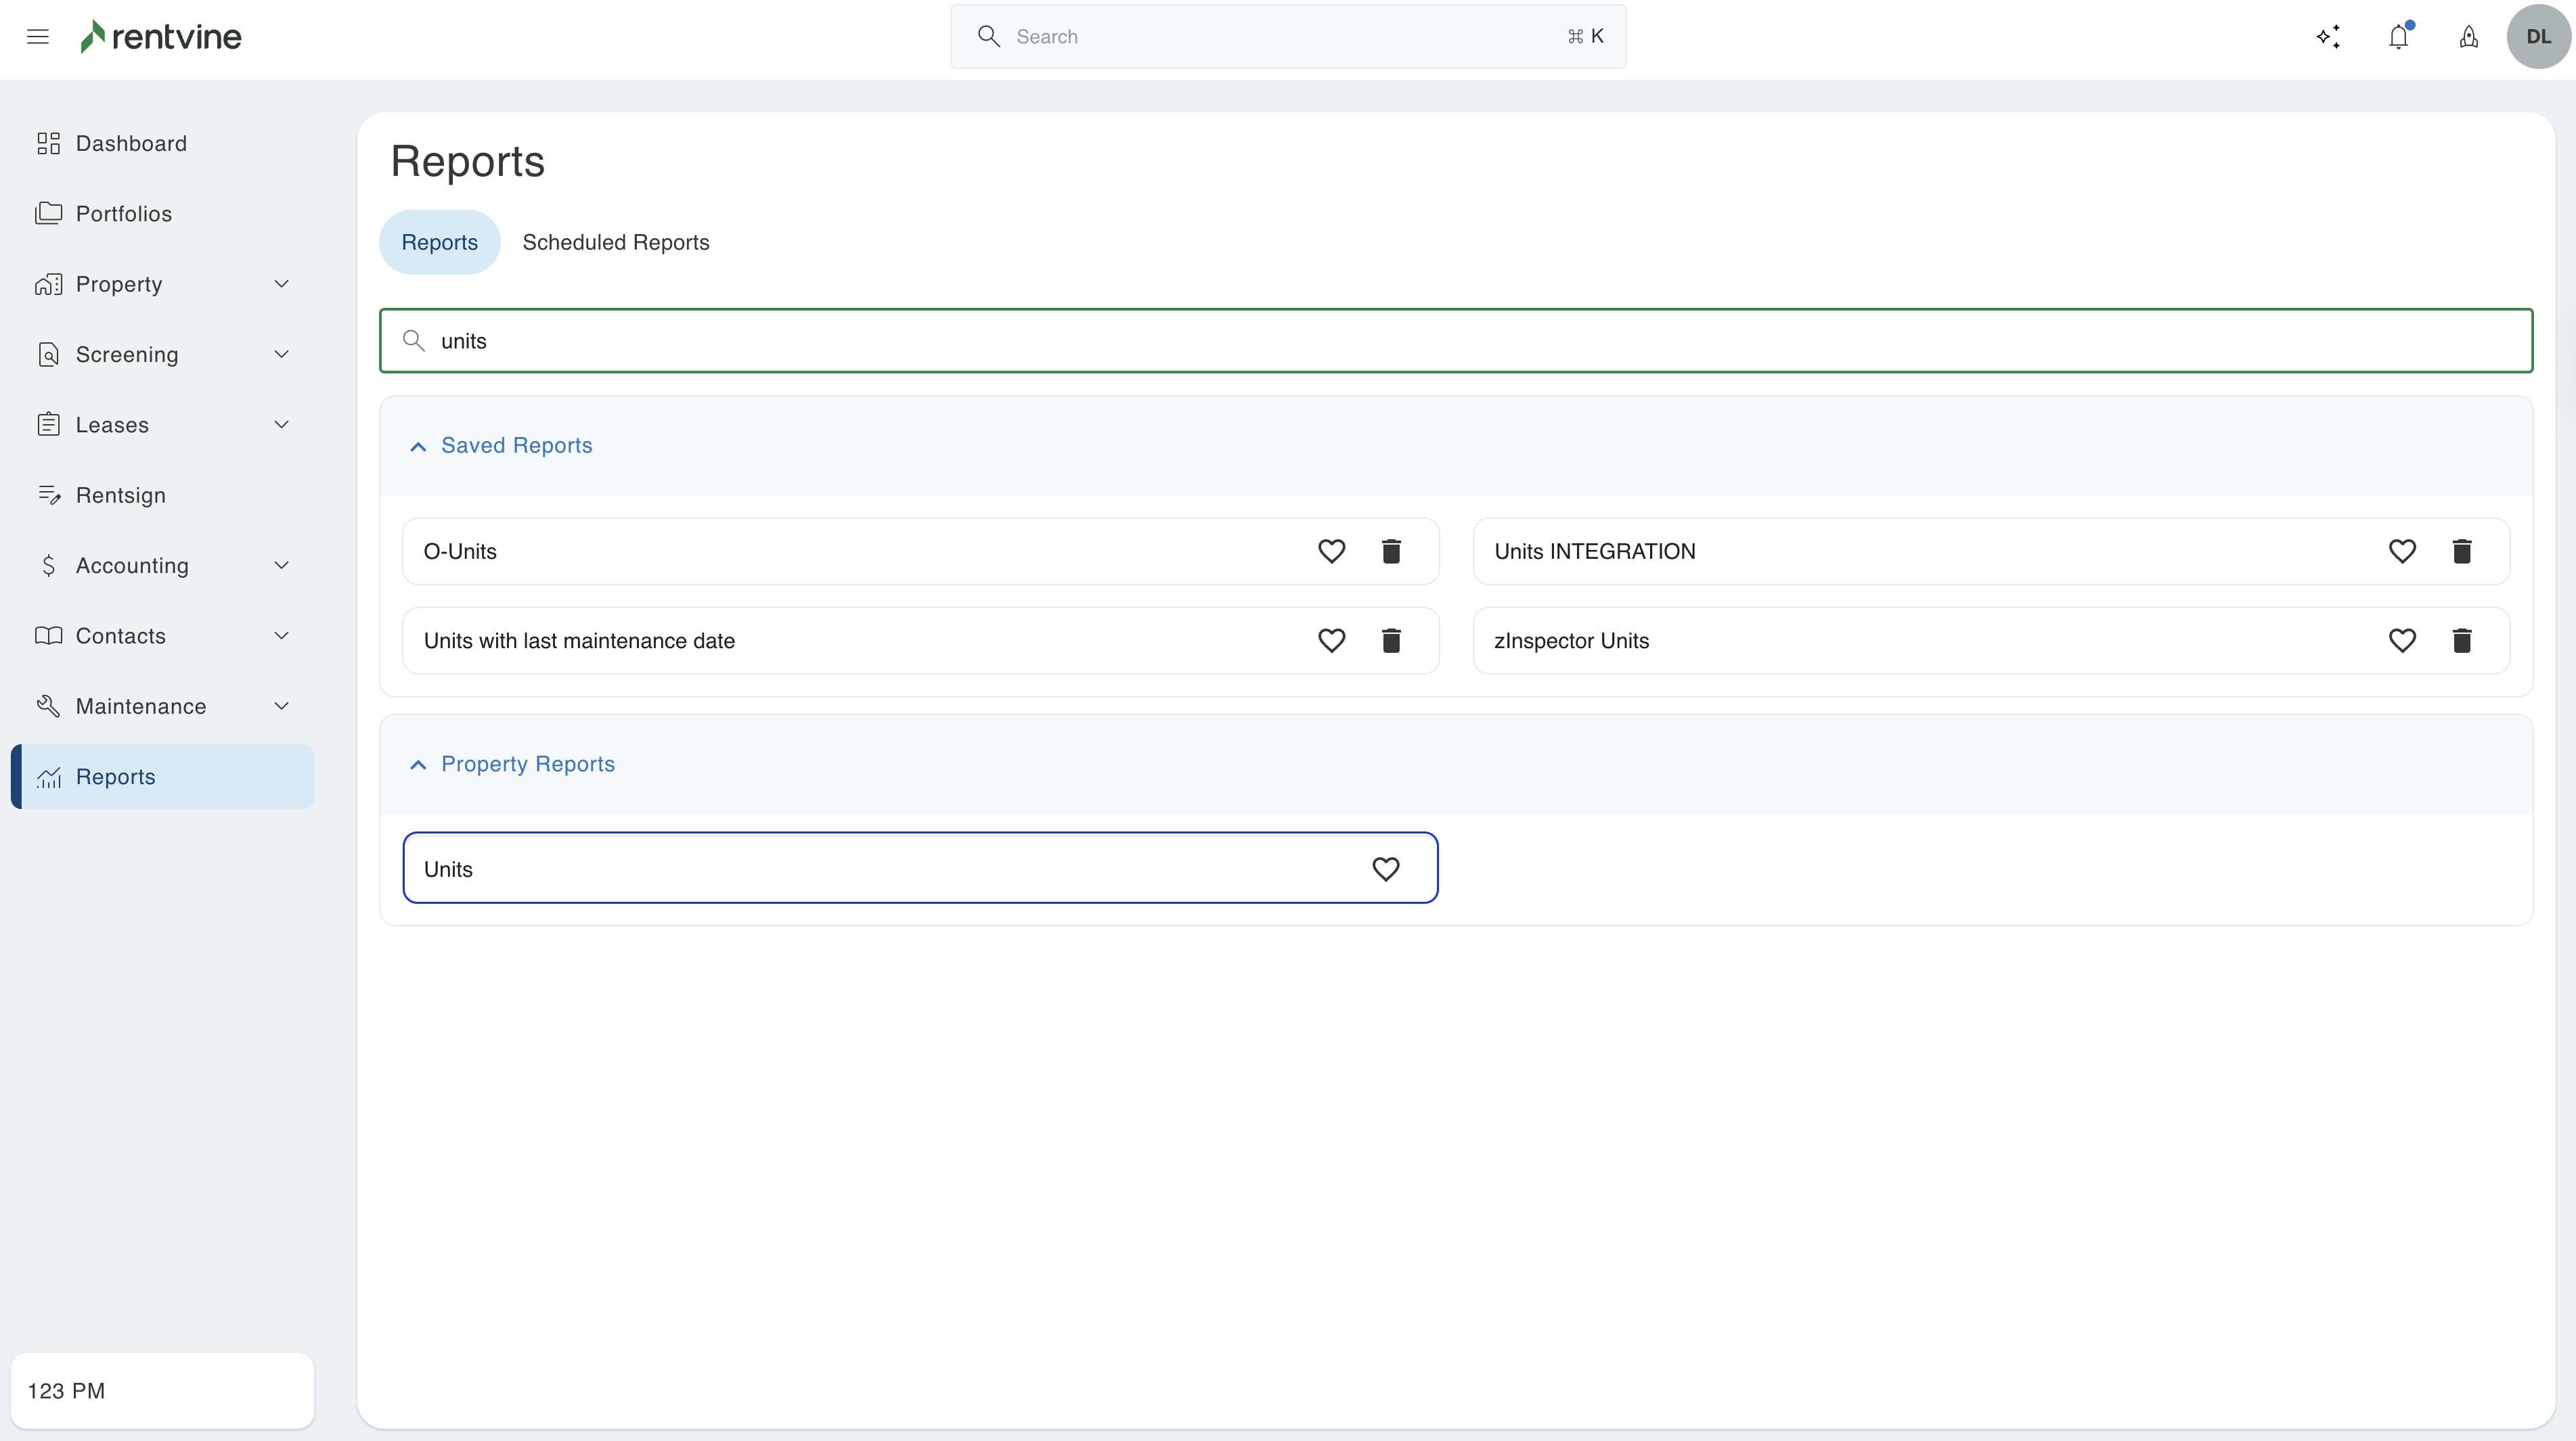Open the notifications bell
The image size is (2576, 1441).
pos(2398,37)
